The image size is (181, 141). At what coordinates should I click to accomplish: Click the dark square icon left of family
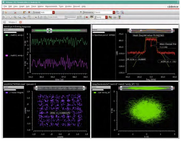click(x=92, y=17)
